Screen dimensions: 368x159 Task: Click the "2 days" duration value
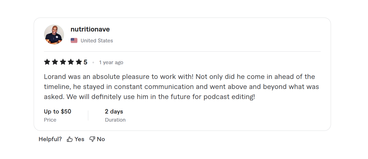coord(114,112)
